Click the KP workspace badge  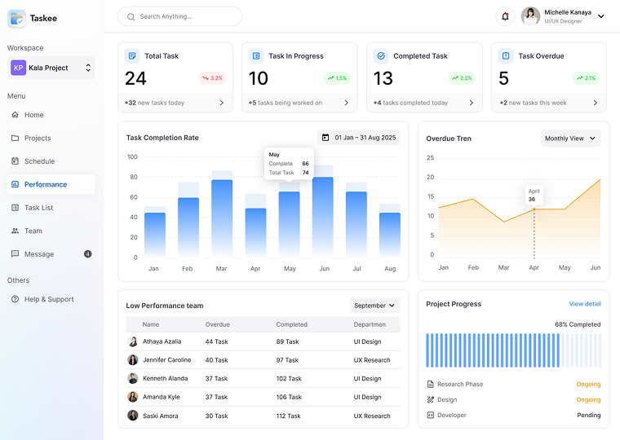coord(18,68)
